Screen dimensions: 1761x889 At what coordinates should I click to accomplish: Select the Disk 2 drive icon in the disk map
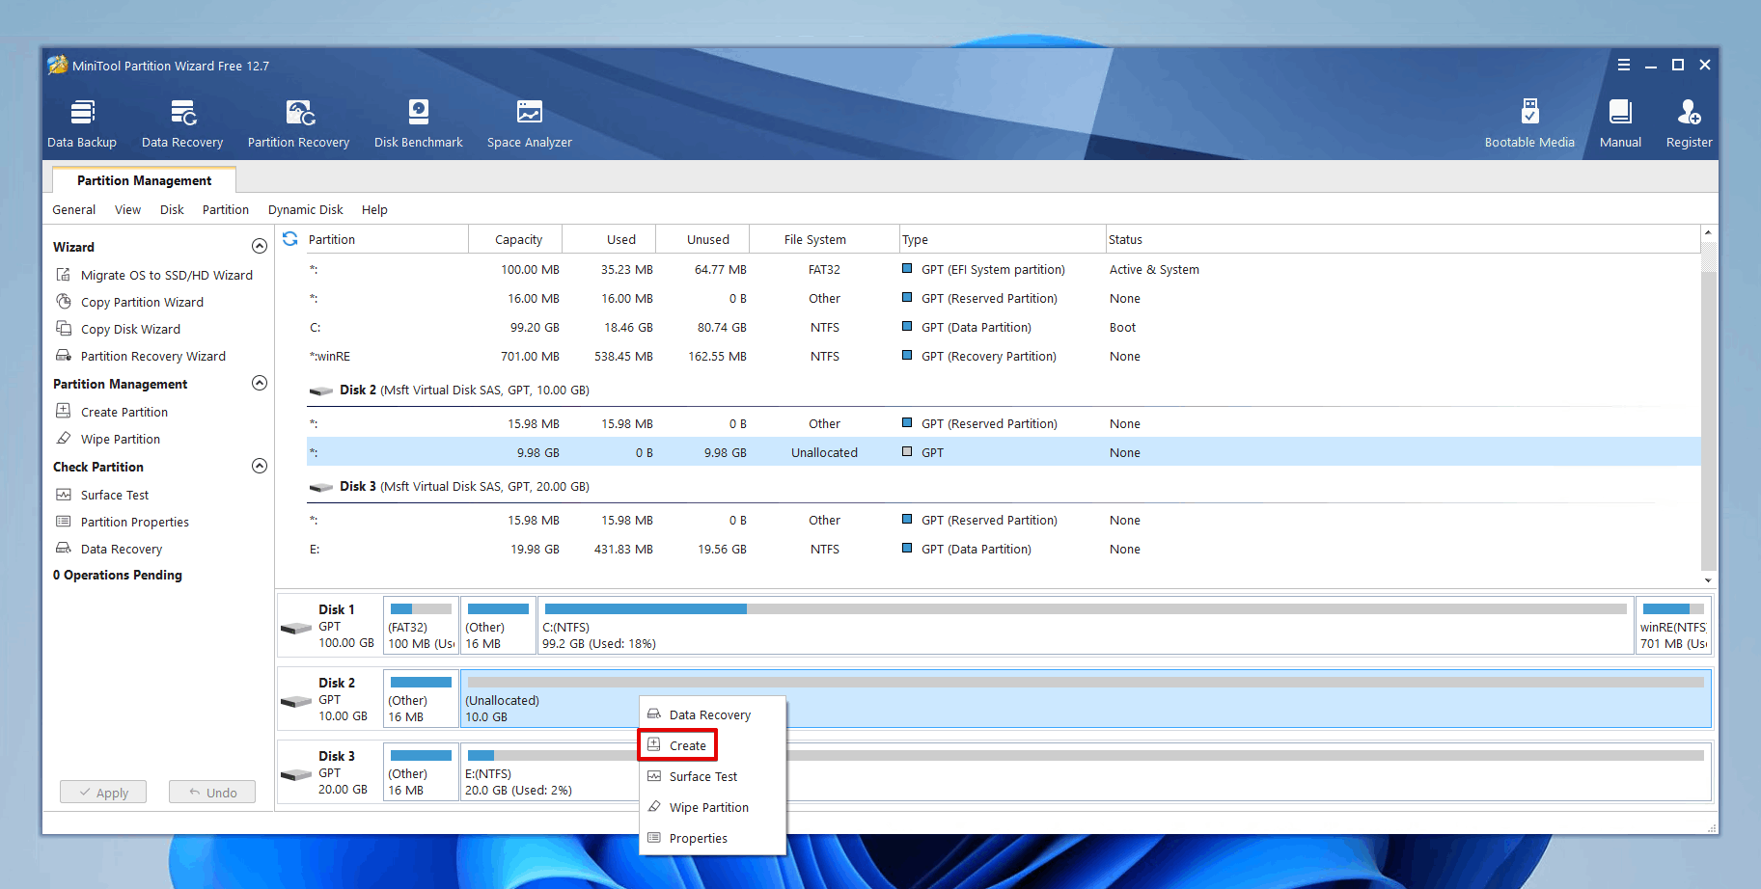[296, 701]
